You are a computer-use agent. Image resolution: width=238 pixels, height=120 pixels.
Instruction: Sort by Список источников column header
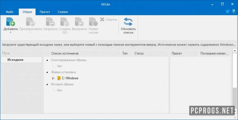pyautogui.click(x=82, y=53)
